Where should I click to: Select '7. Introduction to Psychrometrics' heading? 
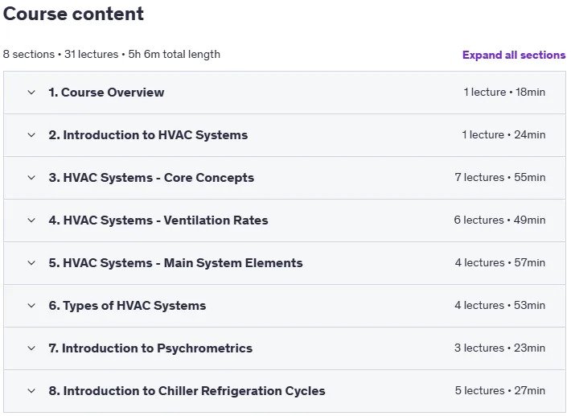click(150, 348)
